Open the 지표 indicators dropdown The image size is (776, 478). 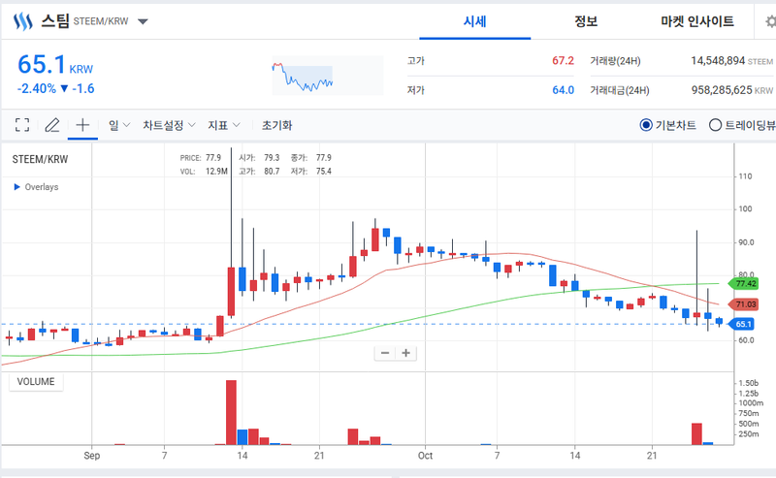click(x=224, y=125)
